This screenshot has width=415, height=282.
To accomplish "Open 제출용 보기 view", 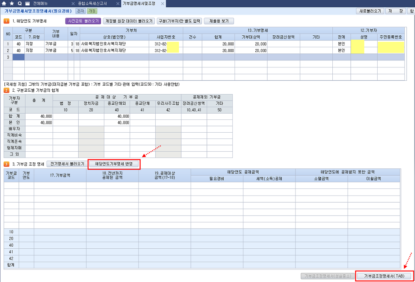I will pyautogui.click(x=219, y=21).
